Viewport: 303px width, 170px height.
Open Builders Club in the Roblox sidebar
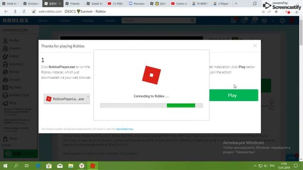pyautogui.click(x=16, y=95)
